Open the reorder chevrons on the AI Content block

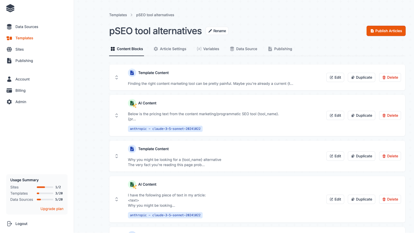pos(117,115)
